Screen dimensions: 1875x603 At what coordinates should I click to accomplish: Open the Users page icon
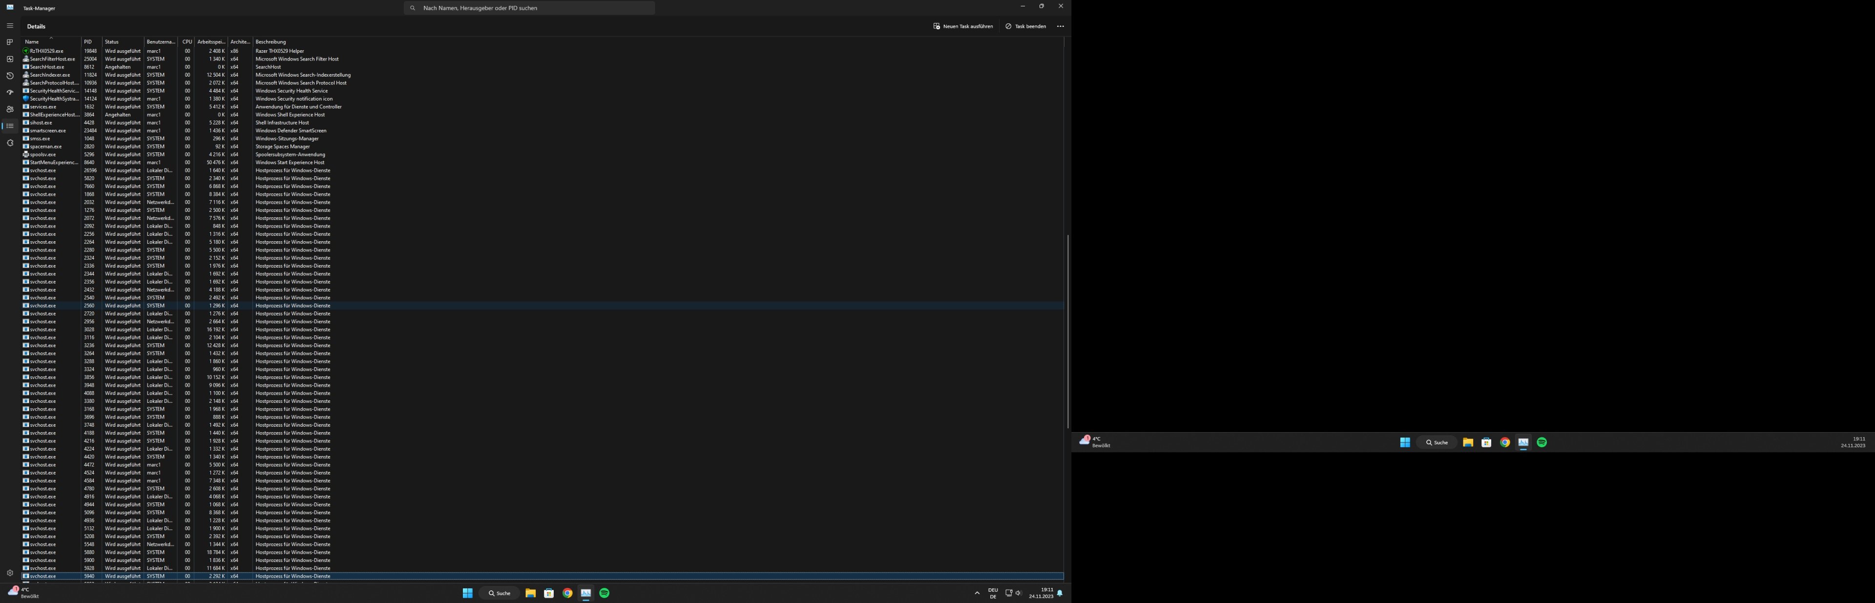pos(9,109)
